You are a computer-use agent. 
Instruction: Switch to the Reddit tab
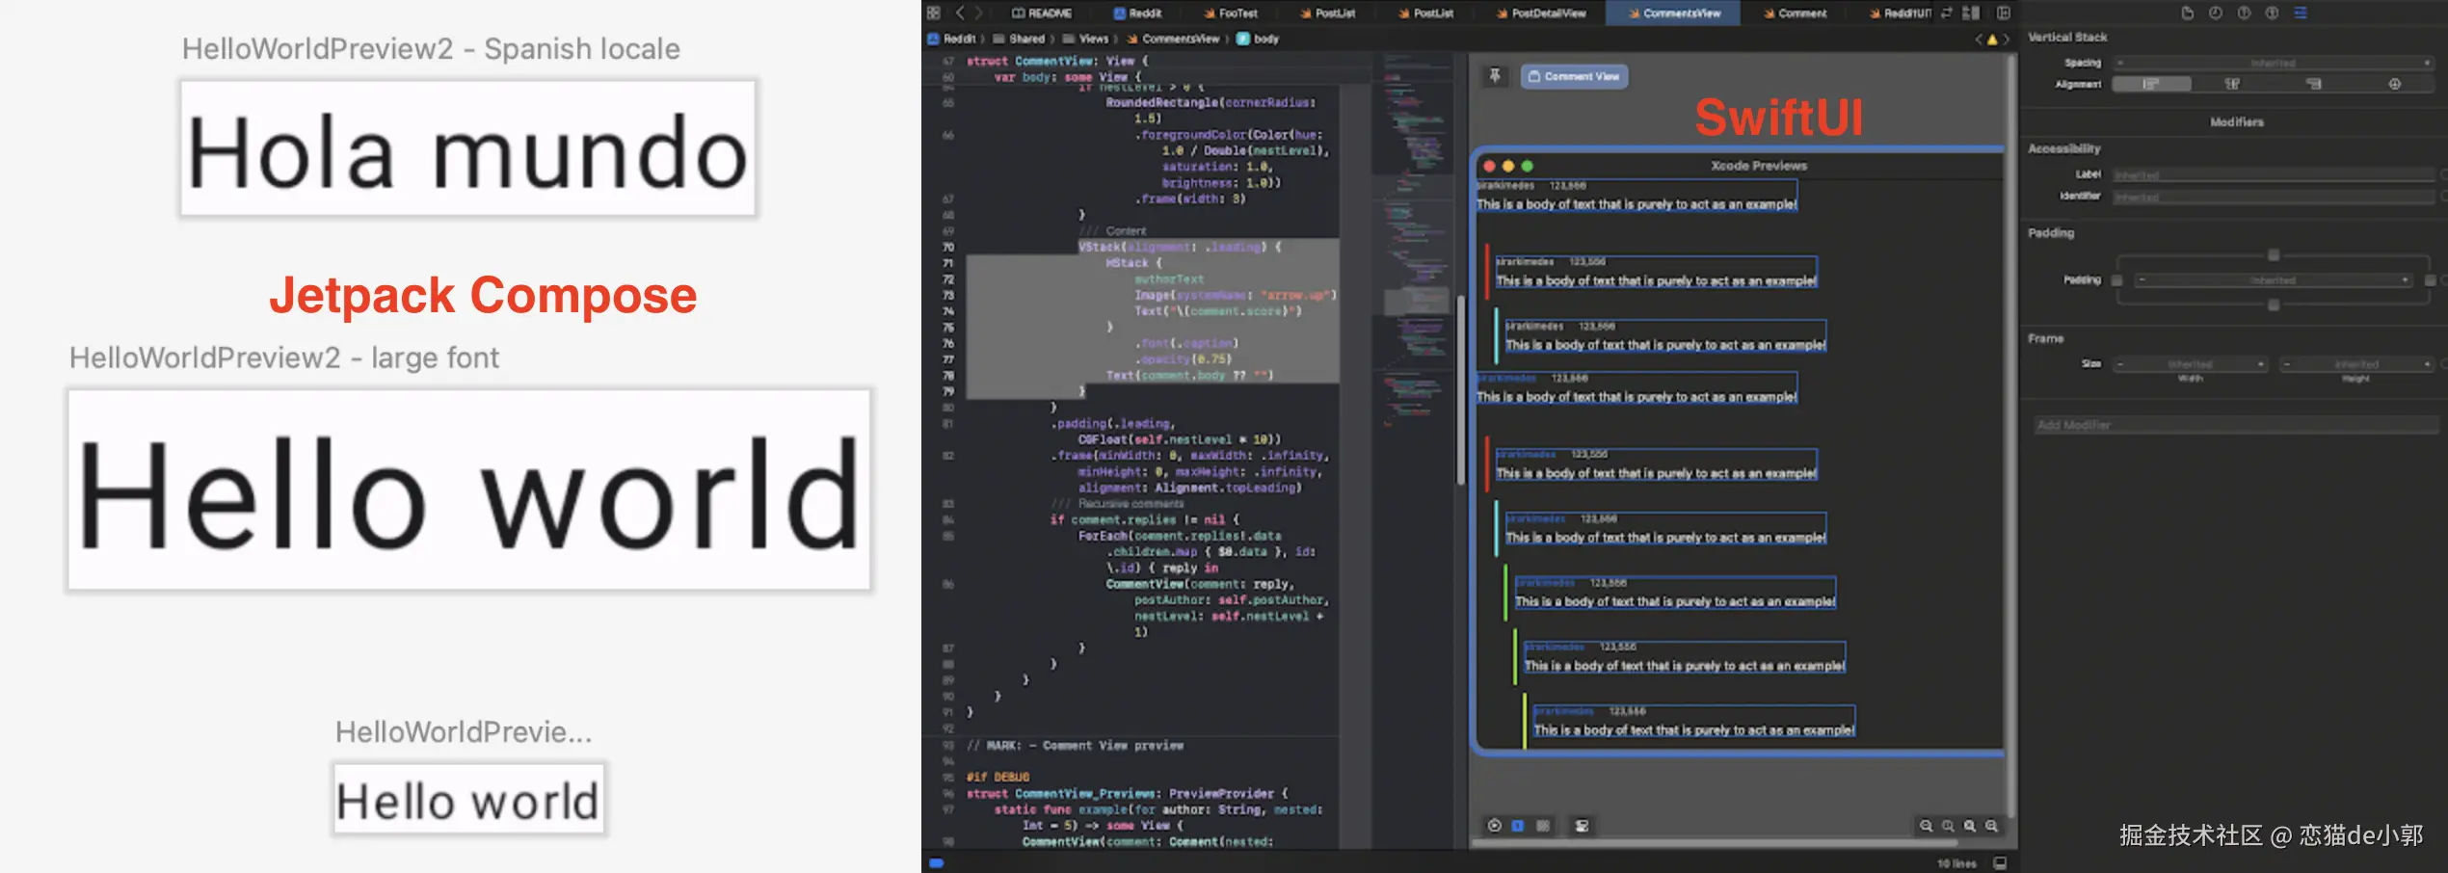1137,13
